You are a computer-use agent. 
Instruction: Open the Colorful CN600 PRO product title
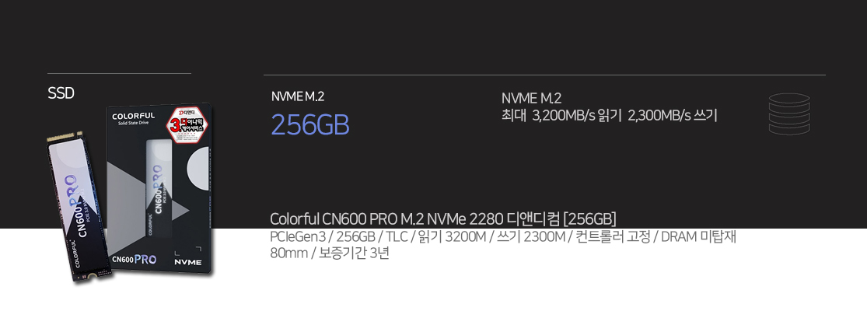point(442,217)
